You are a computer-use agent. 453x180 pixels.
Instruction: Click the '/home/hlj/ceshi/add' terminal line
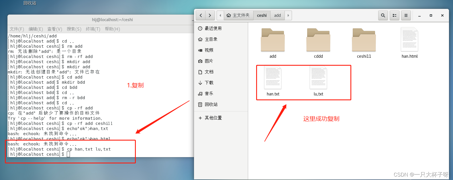tap(32, 36)
